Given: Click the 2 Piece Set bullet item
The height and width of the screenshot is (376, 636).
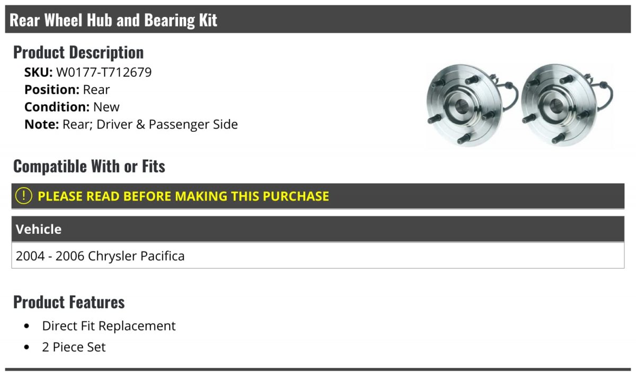Looking at the screenshot, I should [x=74, y=347].
